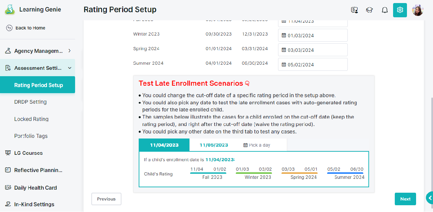Click the Learning Genie logo icon
The height and width of the screenshot is (212, 433).
click(10, 9)
